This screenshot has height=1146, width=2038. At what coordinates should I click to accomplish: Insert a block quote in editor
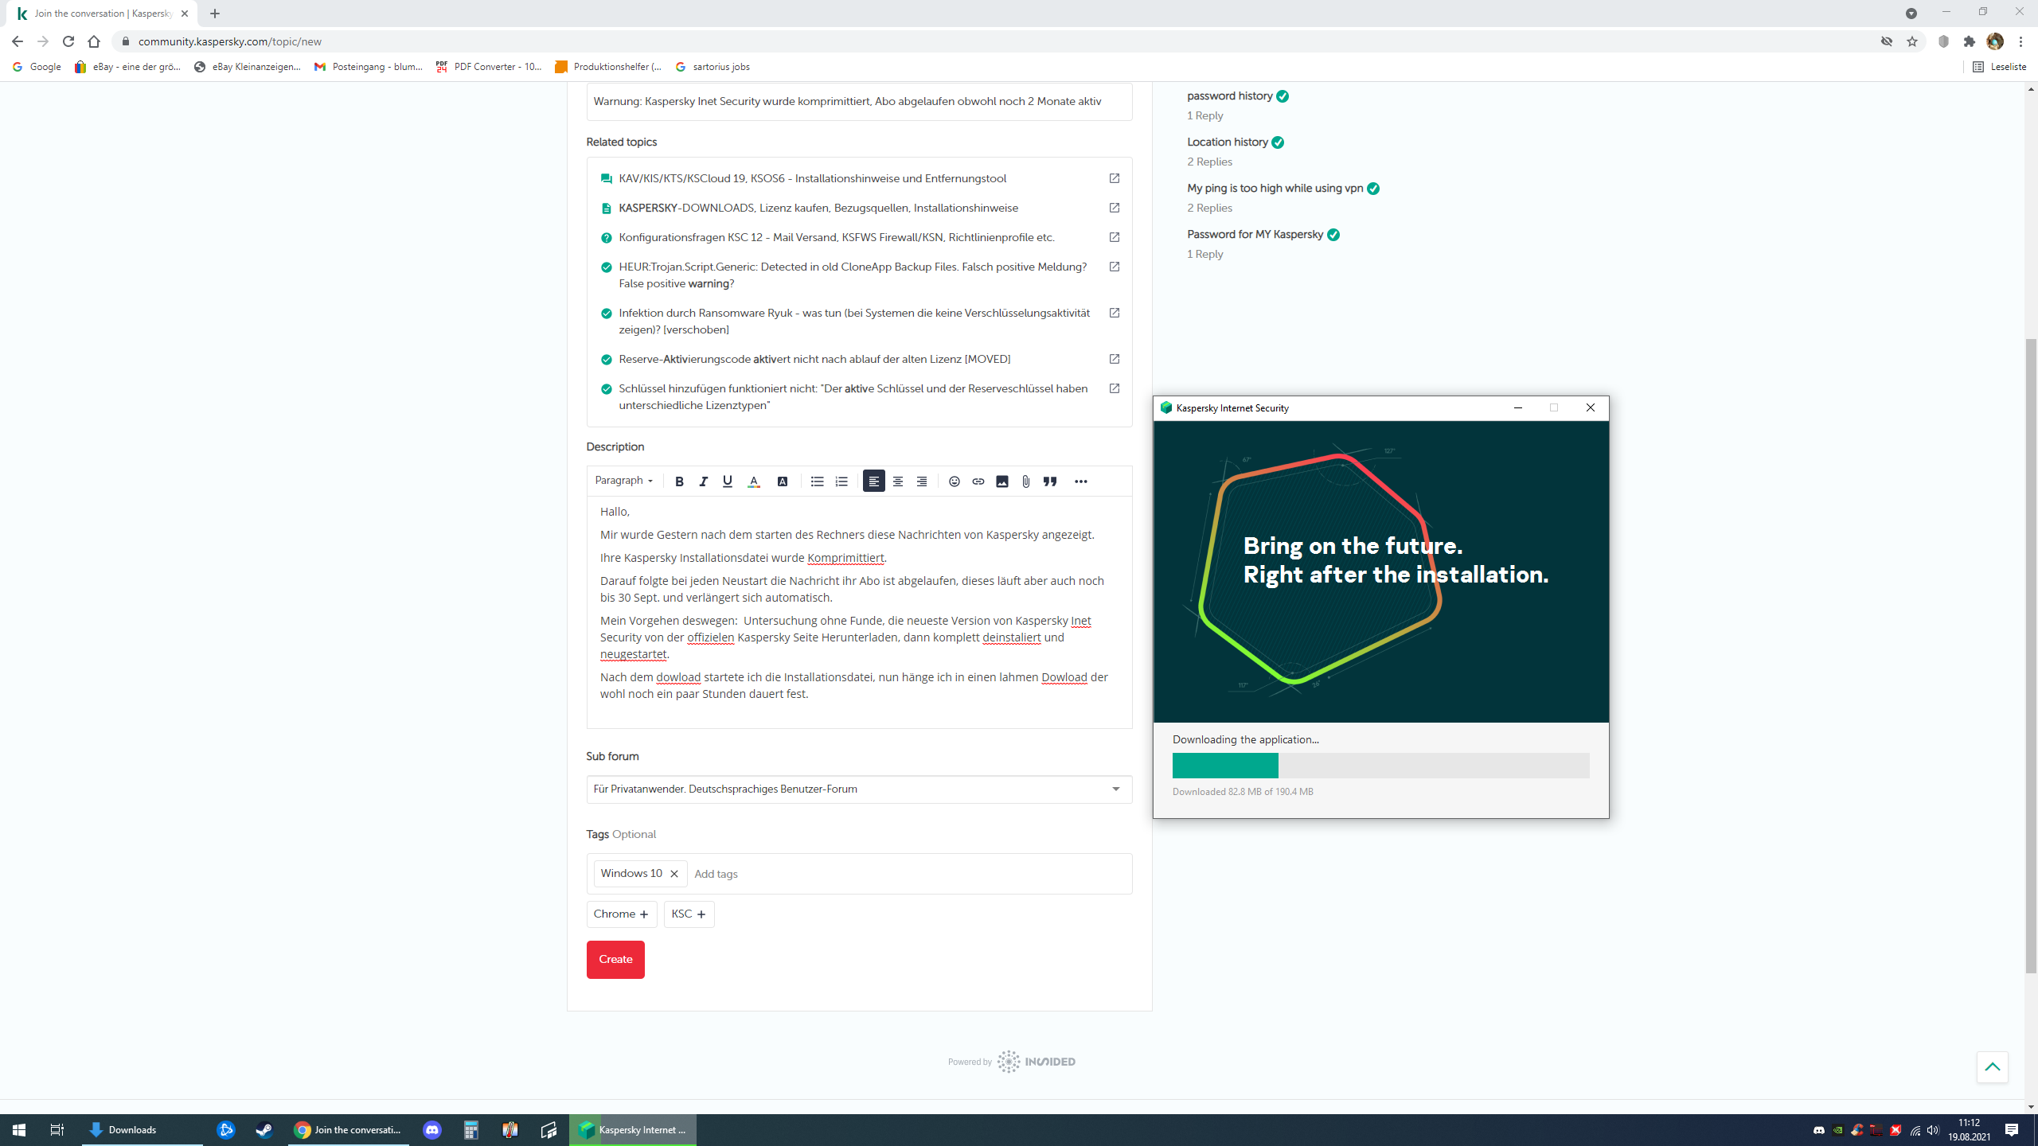click(1050, 481)
